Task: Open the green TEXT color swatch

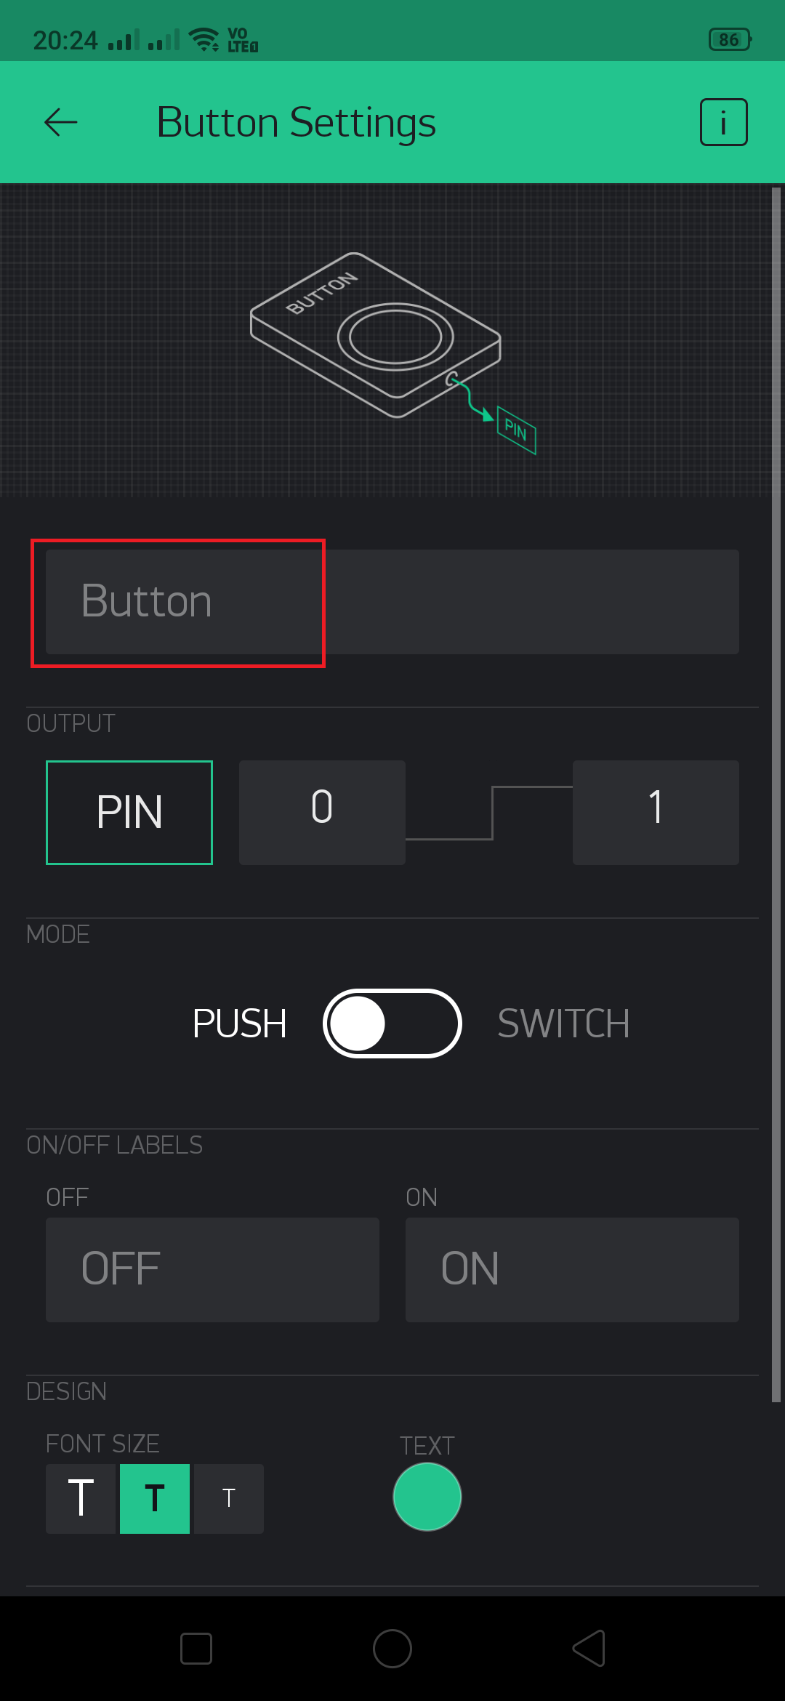Action: pos(427,1497)
